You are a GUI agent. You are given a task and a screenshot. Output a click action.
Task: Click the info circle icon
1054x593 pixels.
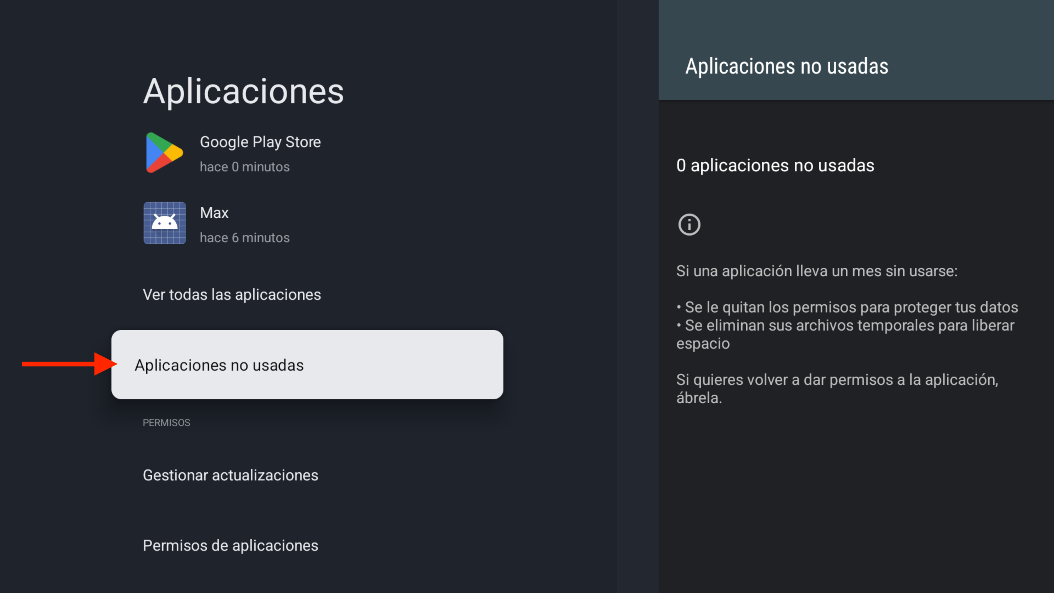click(689, 225)
